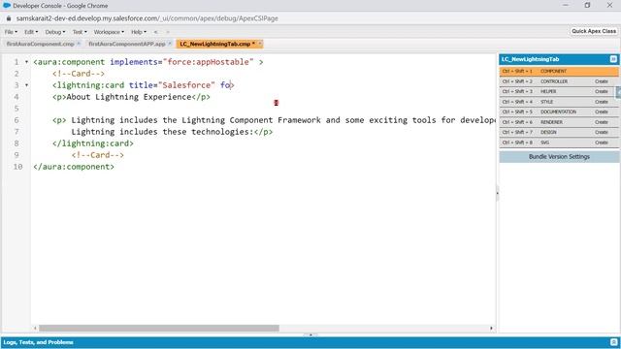
Task: Click the scroll-left arrow of editor scrollbar
Action: (x=35, y=328)
